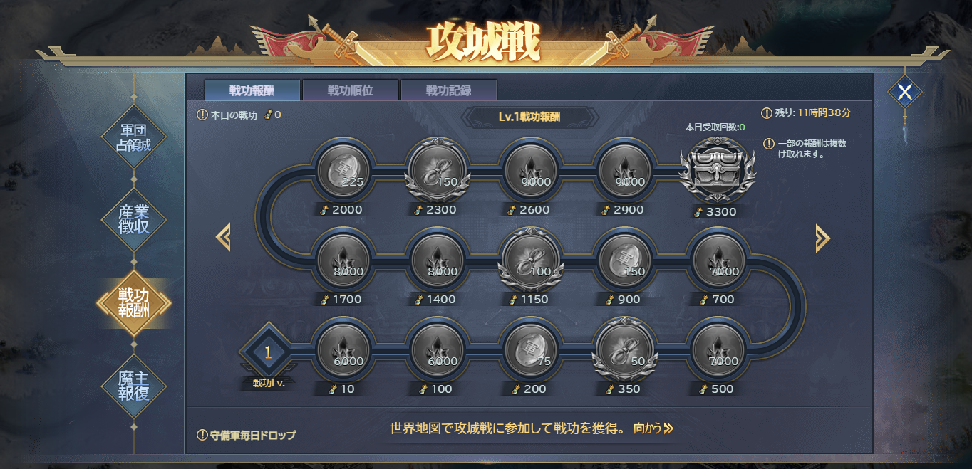Open the 魔主報復 side menu
This screenshot has width=972, height=469.
(133, 386)
